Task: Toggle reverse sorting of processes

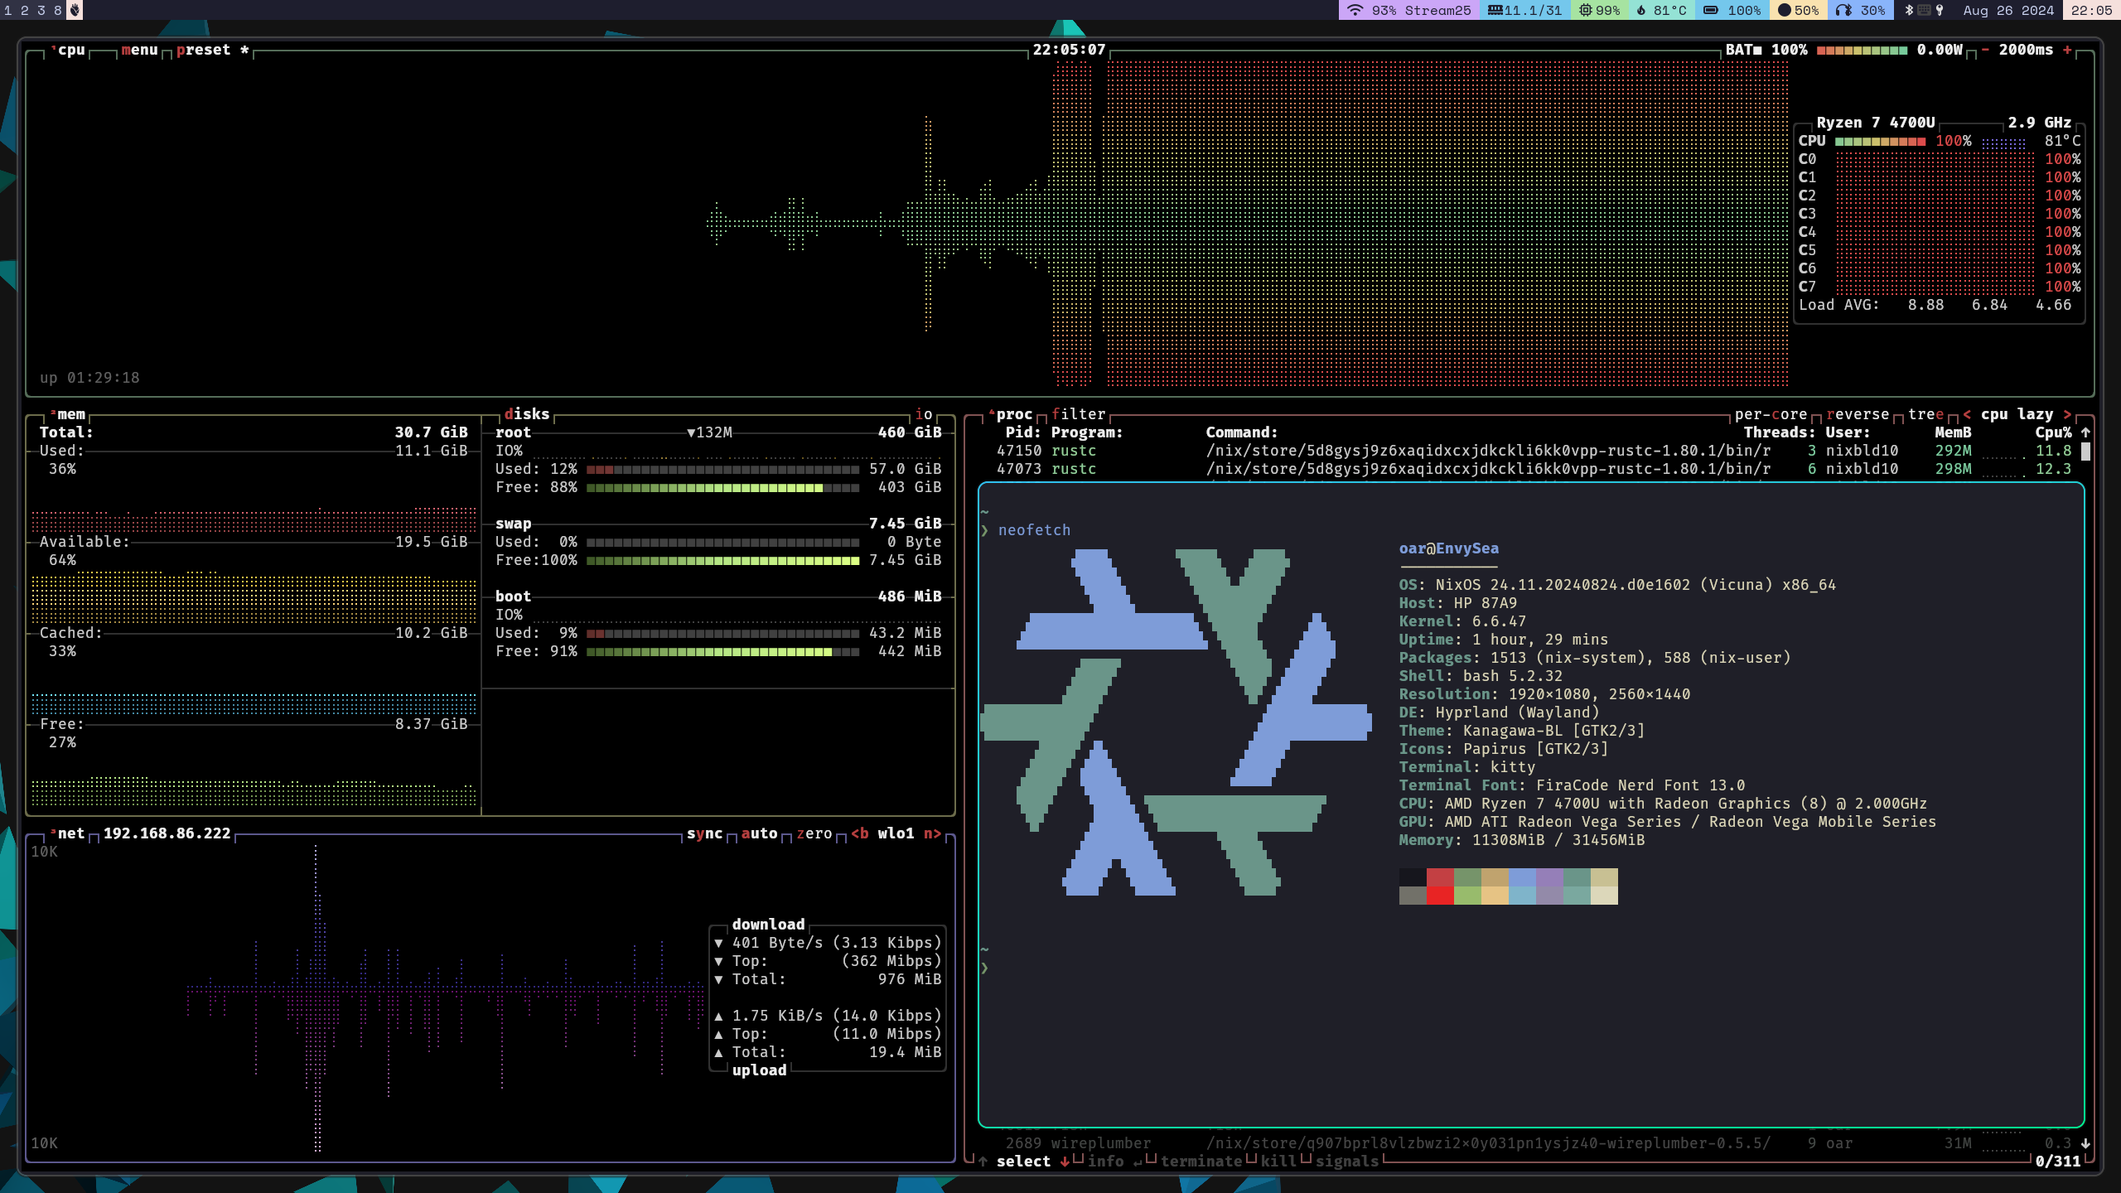Action: coord(1858,414)
